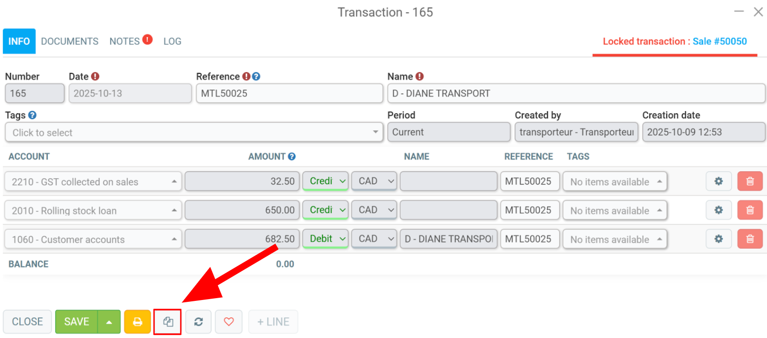Viewport: 767px width, 338px height.
Task: Click the yellow print icon button
Action: (x=137, y=322)
